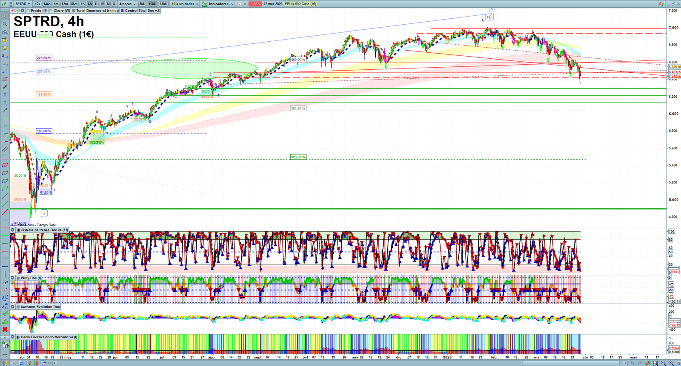Click the -2,32 % change indicator

coord(255,4)
